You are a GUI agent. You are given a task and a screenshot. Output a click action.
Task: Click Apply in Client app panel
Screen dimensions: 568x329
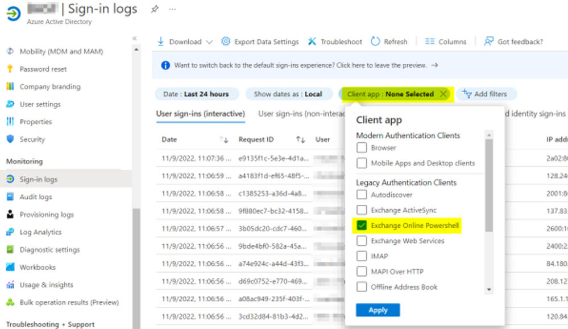pos(378,310)
